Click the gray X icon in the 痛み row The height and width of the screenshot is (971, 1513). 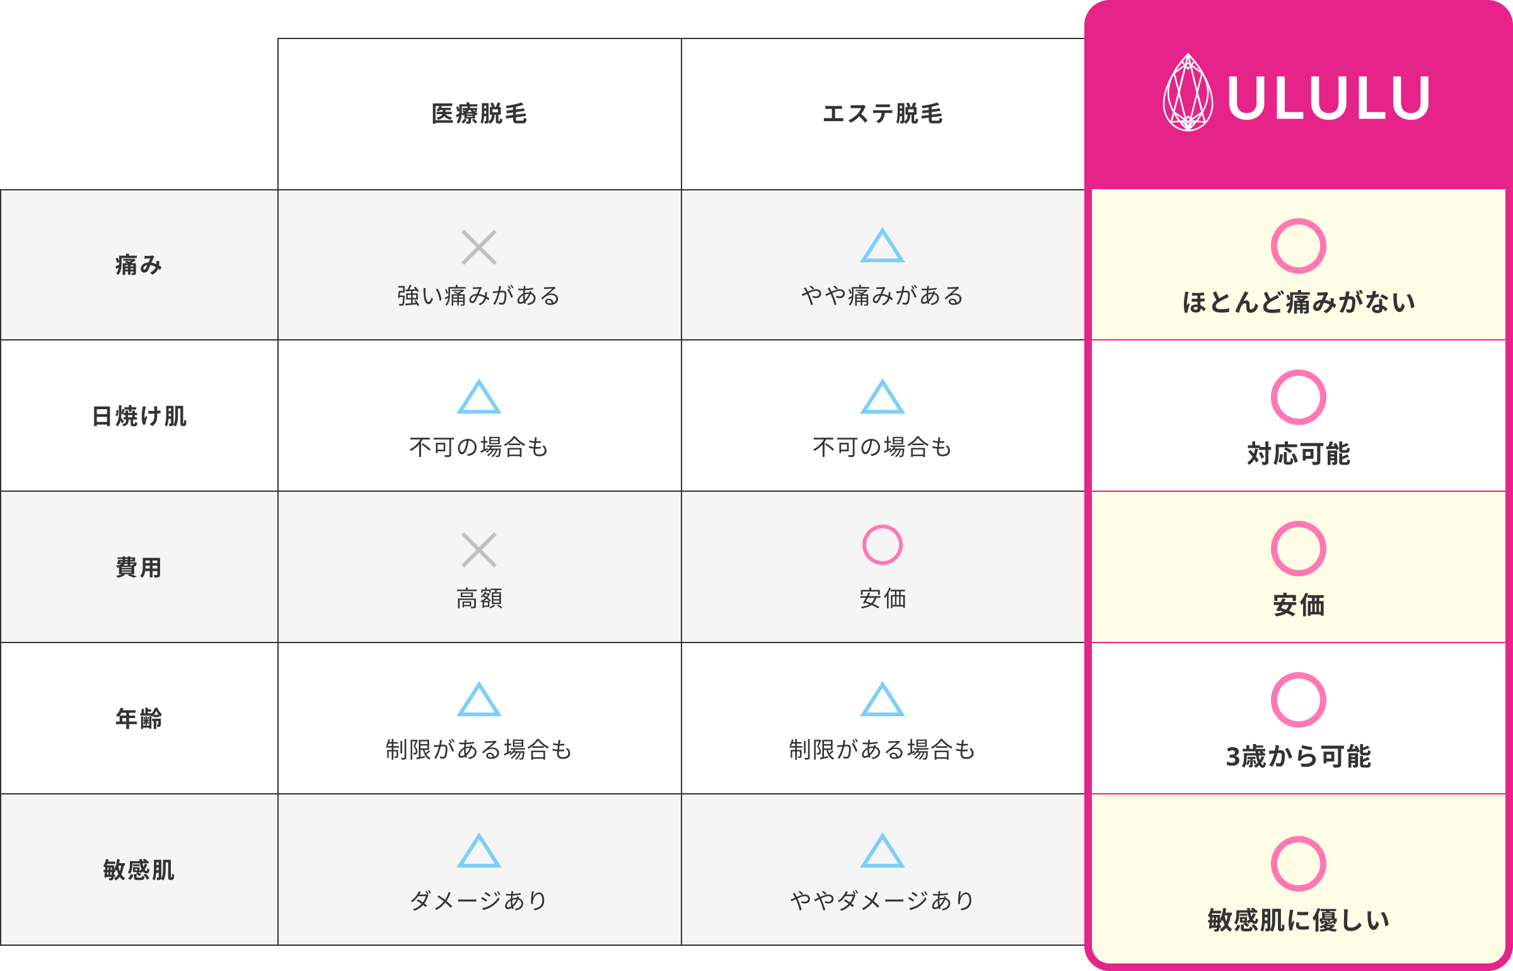point(479,247)
